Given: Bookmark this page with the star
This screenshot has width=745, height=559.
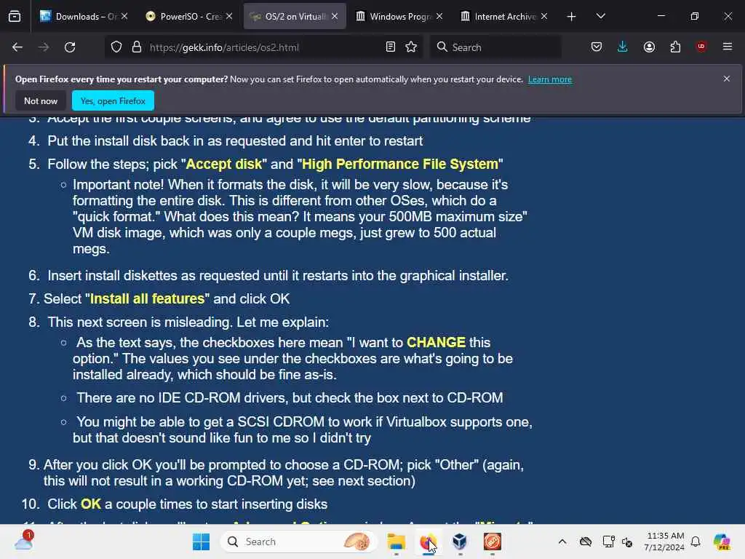Looking at the screenshot, I should [411, 47].
